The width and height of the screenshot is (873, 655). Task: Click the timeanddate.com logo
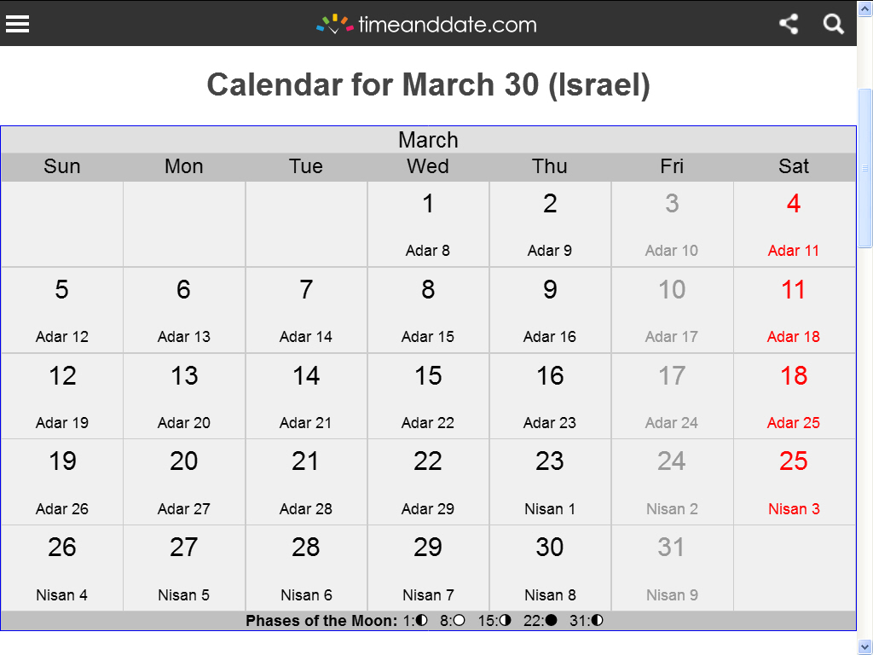pyautogui.click(x=426, y=25)
